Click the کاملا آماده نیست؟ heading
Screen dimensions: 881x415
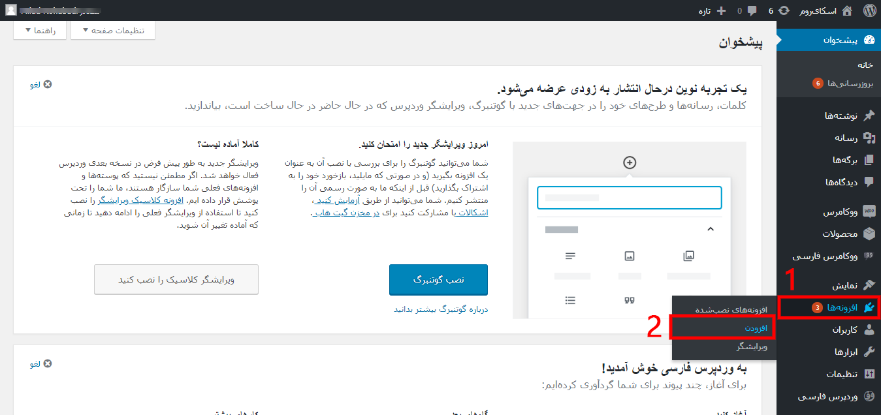pos(227,144)
